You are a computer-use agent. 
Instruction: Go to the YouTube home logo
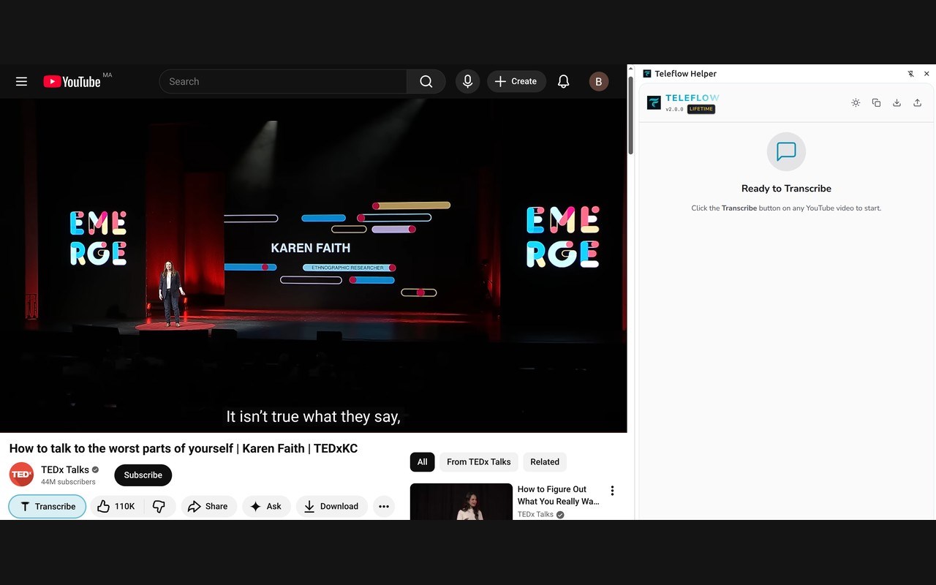pyautogui.click(x=72, y=82)
